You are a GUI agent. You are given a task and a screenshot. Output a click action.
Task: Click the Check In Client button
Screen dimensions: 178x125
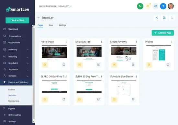pos(17,20)
